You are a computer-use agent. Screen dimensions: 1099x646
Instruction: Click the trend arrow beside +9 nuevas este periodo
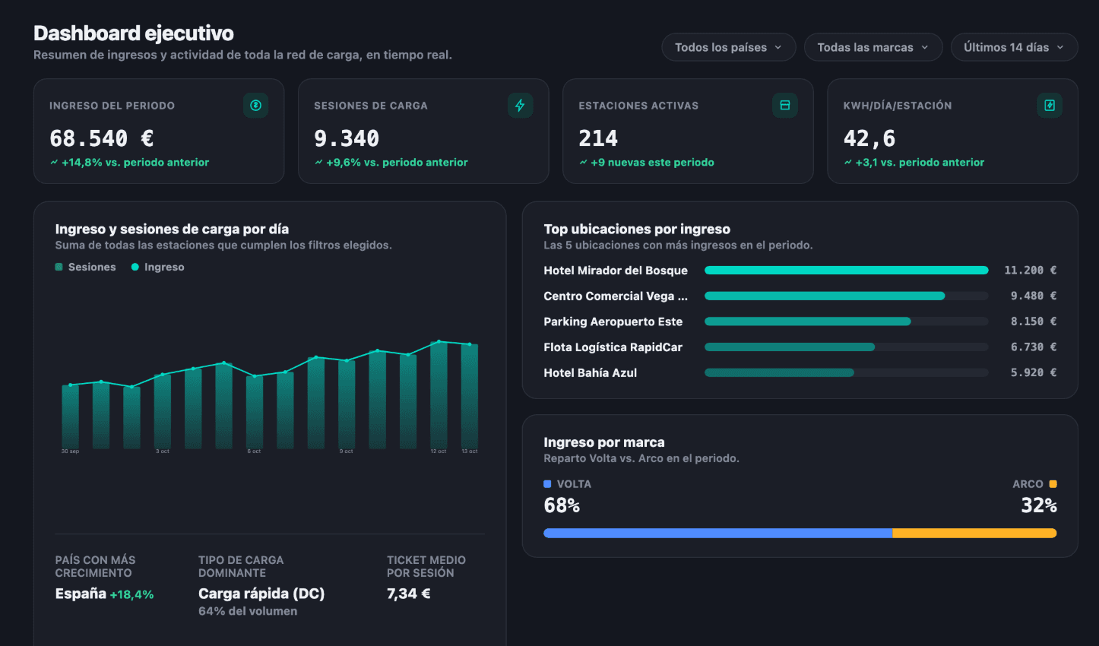583,163
